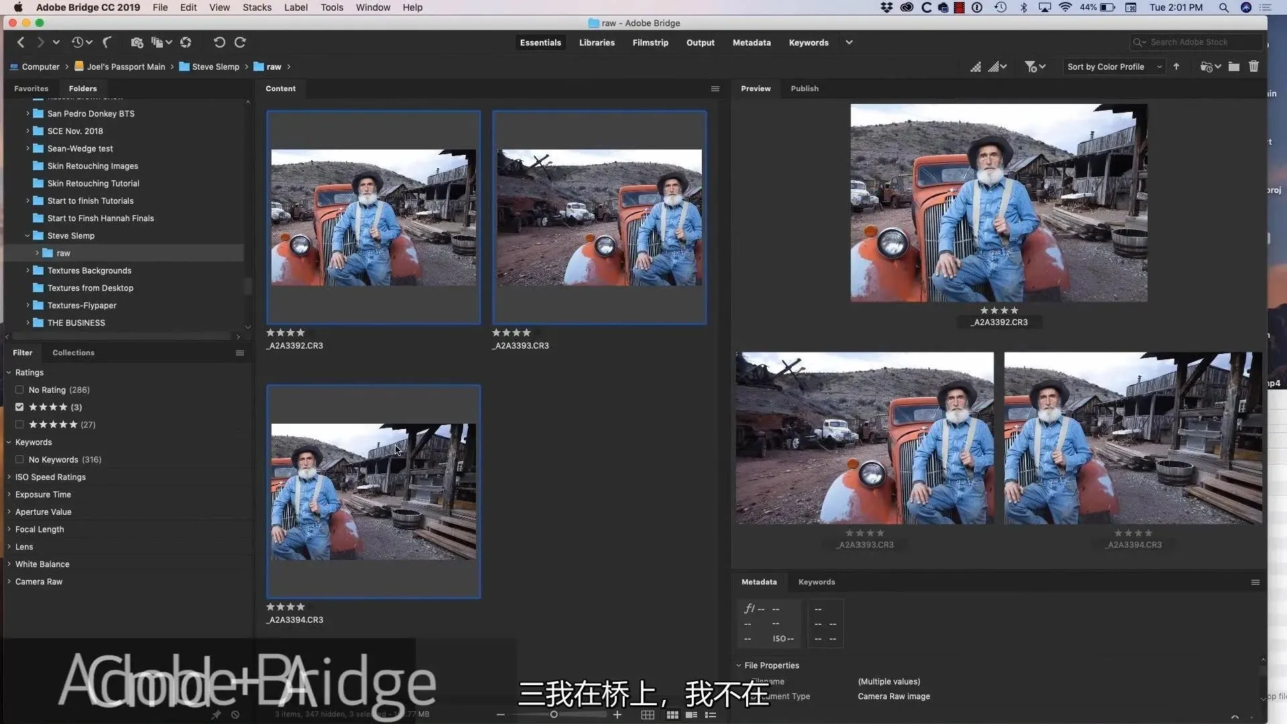This screenshot has width=1287, height=724.
Task: Click the thumbnail size slider handle
Action: coord(554,715)
